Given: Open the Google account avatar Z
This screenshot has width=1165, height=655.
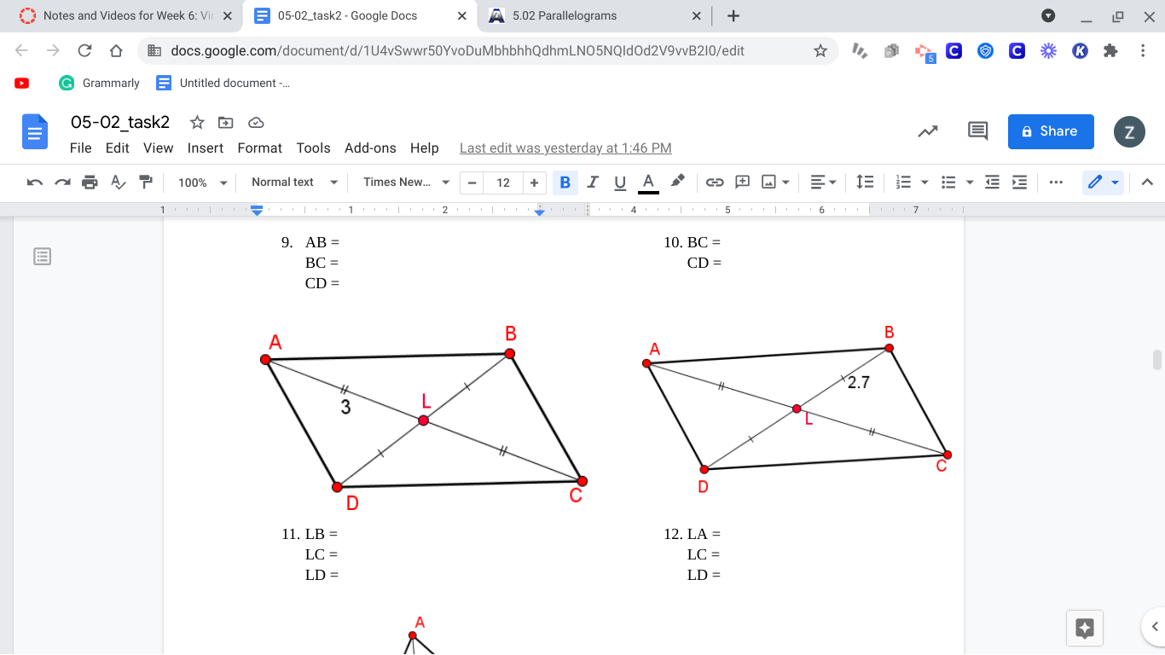Looking at the screenshot, I should tap(1129, 132).
